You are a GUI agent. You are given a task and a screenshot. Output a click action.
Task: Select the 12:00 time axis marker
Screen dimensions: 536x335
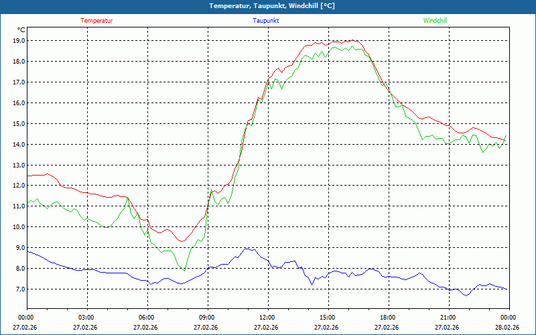[x=267, y=318]
